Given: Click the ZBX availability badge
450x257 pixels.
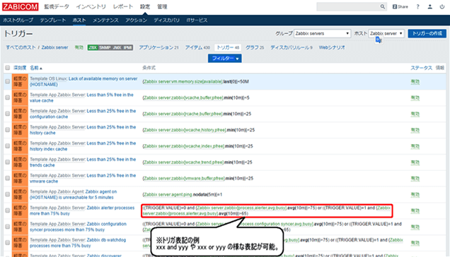Looking at the screenshot, I should 93,47.
